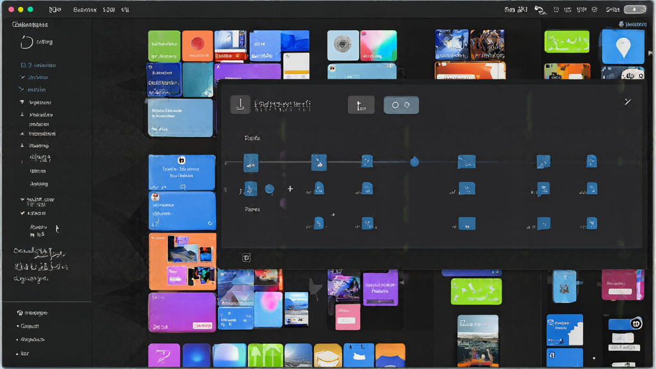The image size is (656, 369).
Task: Expand the lower blue-chevron row in the sidebar
Action: click(33, 90)
